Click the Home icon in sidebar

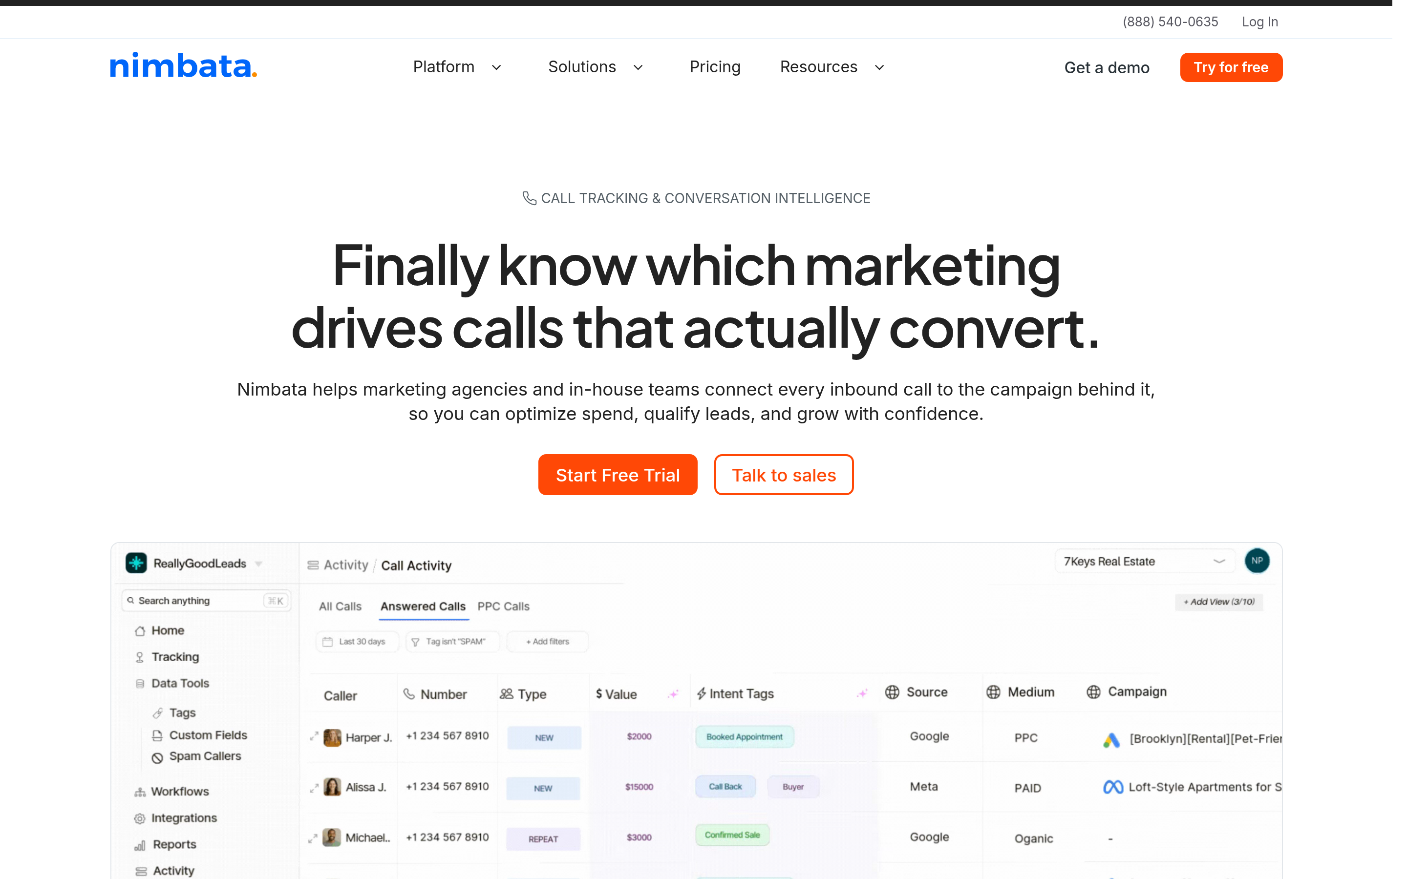pos(140,631)
